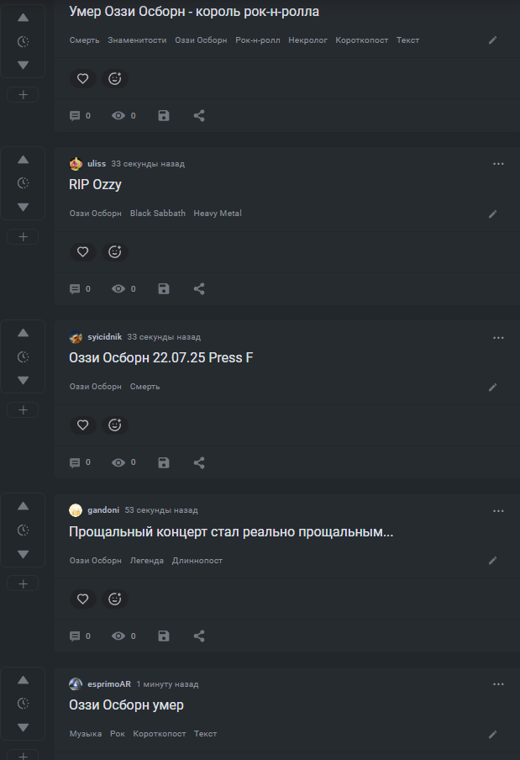View the view counter on gandoni's post

[x=123, y=636]
